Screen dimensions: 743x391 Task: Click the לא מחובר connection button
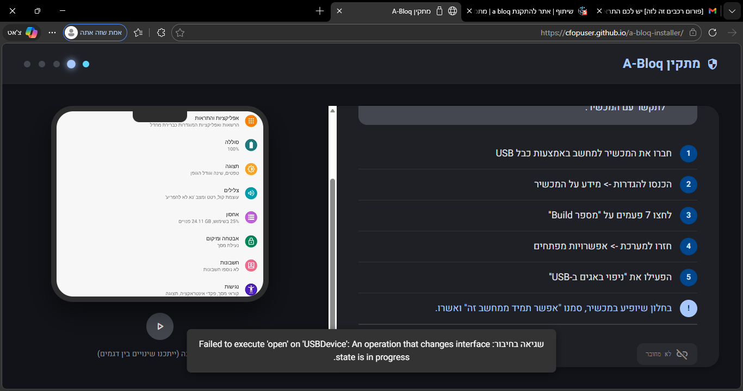point(667,354)
